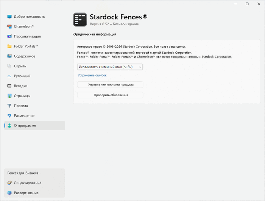This screenshot has height=201, width=265.
Task: Click the Персонализация icon in sidebar
Action: pyautogui.click(x=9, y=36)
